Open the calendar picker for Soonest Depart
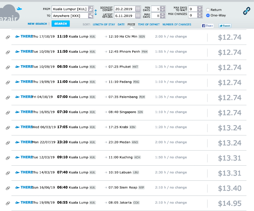This screenshot has width=254, height=211. pos(138,9)
